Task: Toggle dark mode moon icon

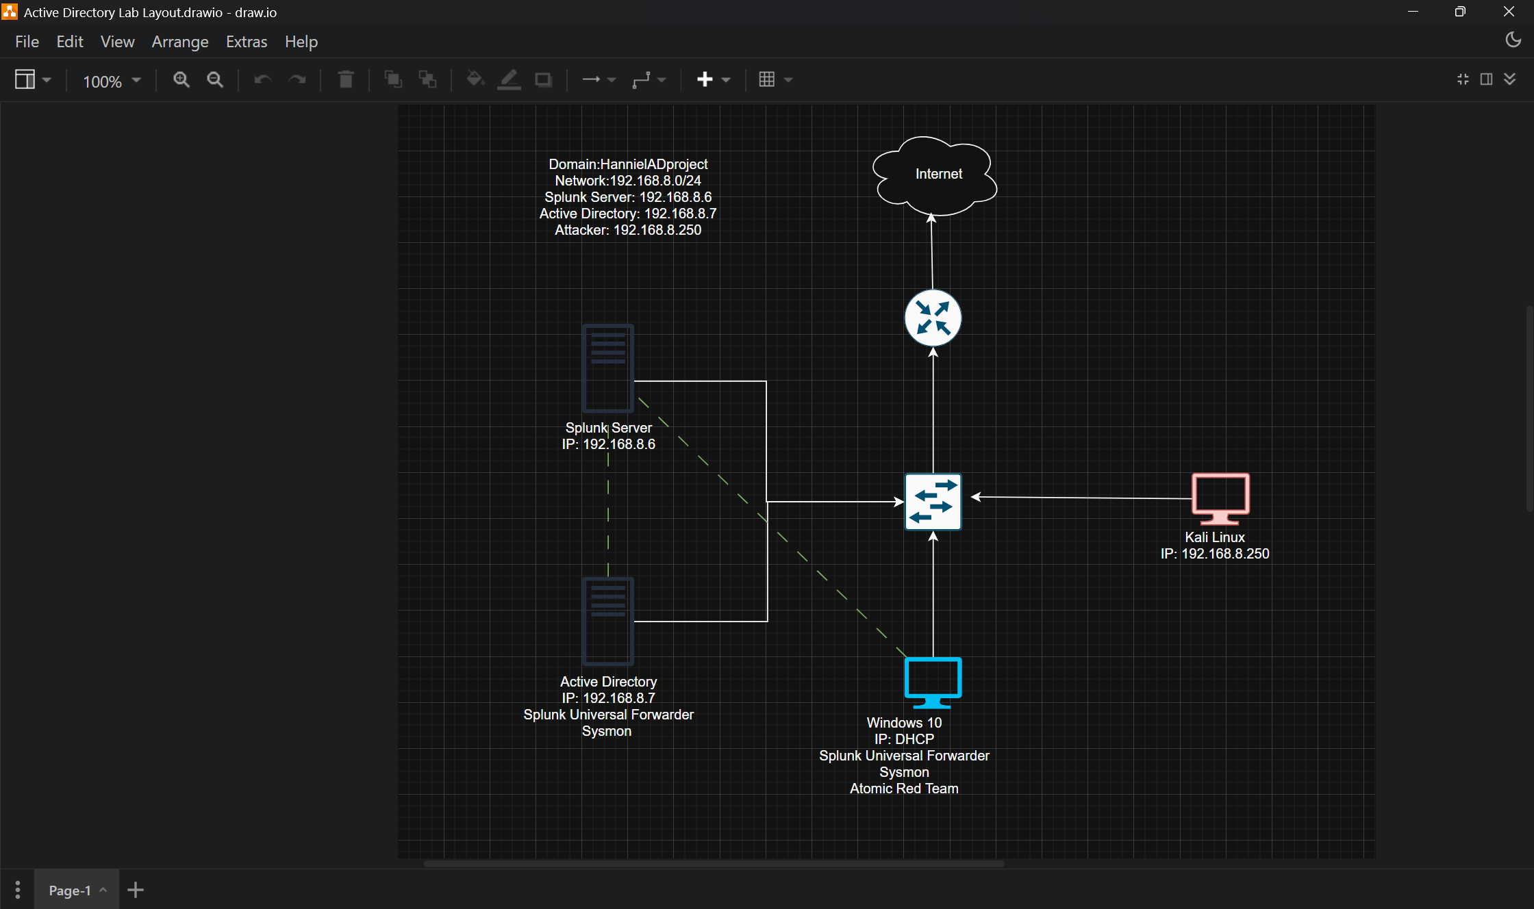Action: tap(1513, 40)
